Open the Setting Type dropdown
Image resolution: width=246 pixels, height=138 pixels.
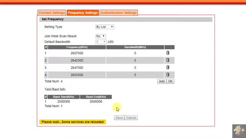click(105, 27)
